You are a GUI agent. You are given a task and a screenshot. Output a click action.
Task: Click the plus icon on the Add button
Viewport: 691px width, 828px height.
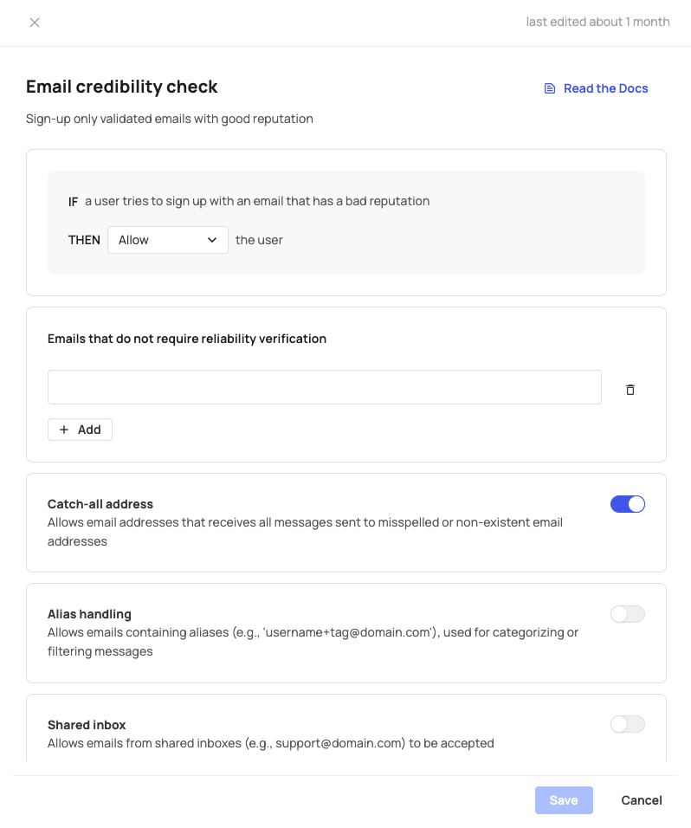64,429
